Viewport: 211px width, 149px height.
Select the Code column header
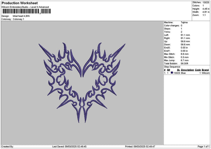pos(198,70)
